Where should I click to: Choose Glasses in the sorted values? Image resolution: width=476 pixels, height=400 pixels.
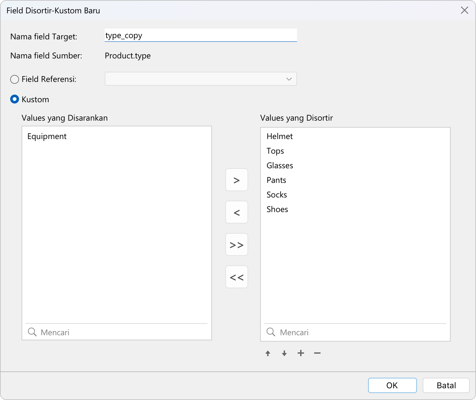click(280, 166)
